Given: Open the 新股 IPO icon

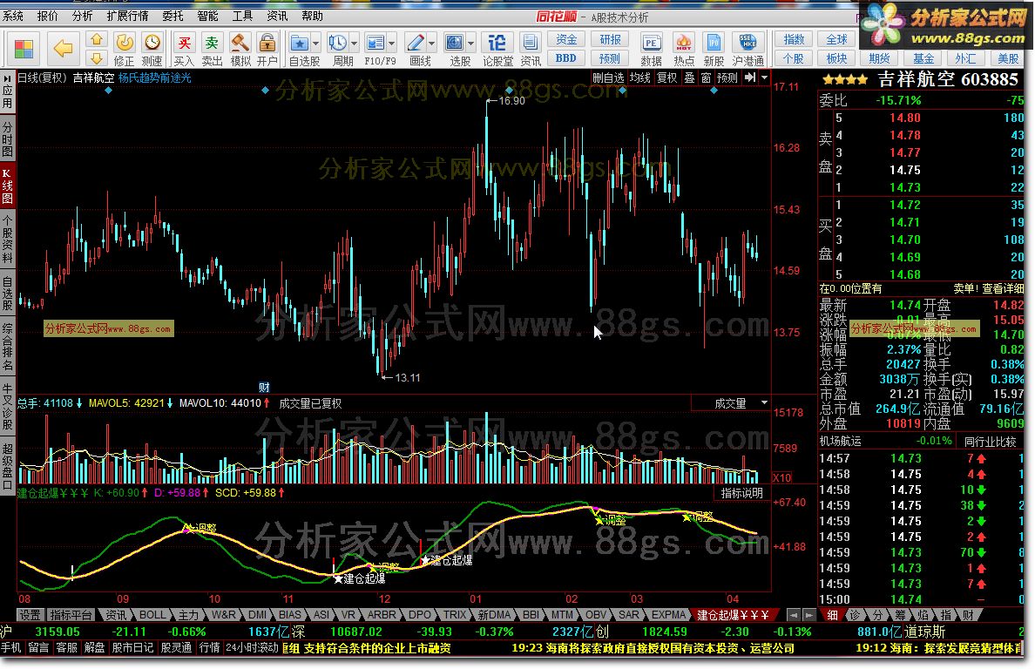Looking at the screenshot, I should click(x=714, y=43).
